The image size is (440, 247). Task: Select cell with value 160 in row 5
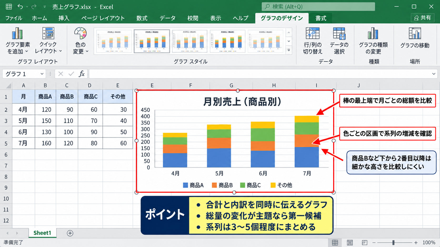pos(45,143)
